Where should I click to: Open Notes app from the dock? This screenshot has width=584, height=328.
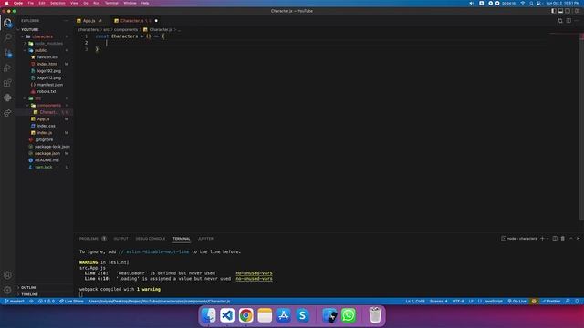point(265,316)
